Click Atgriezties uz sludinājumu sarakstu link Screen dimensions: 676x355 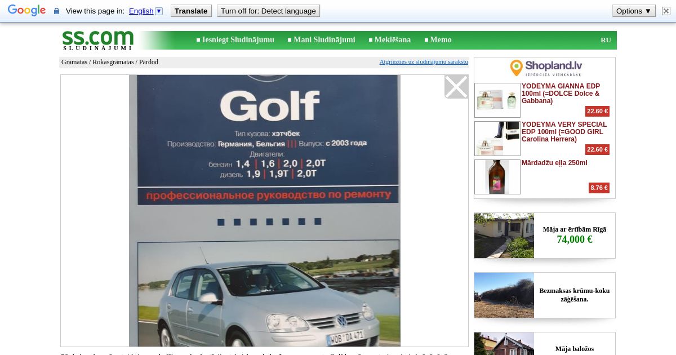(x=424, y=62)
